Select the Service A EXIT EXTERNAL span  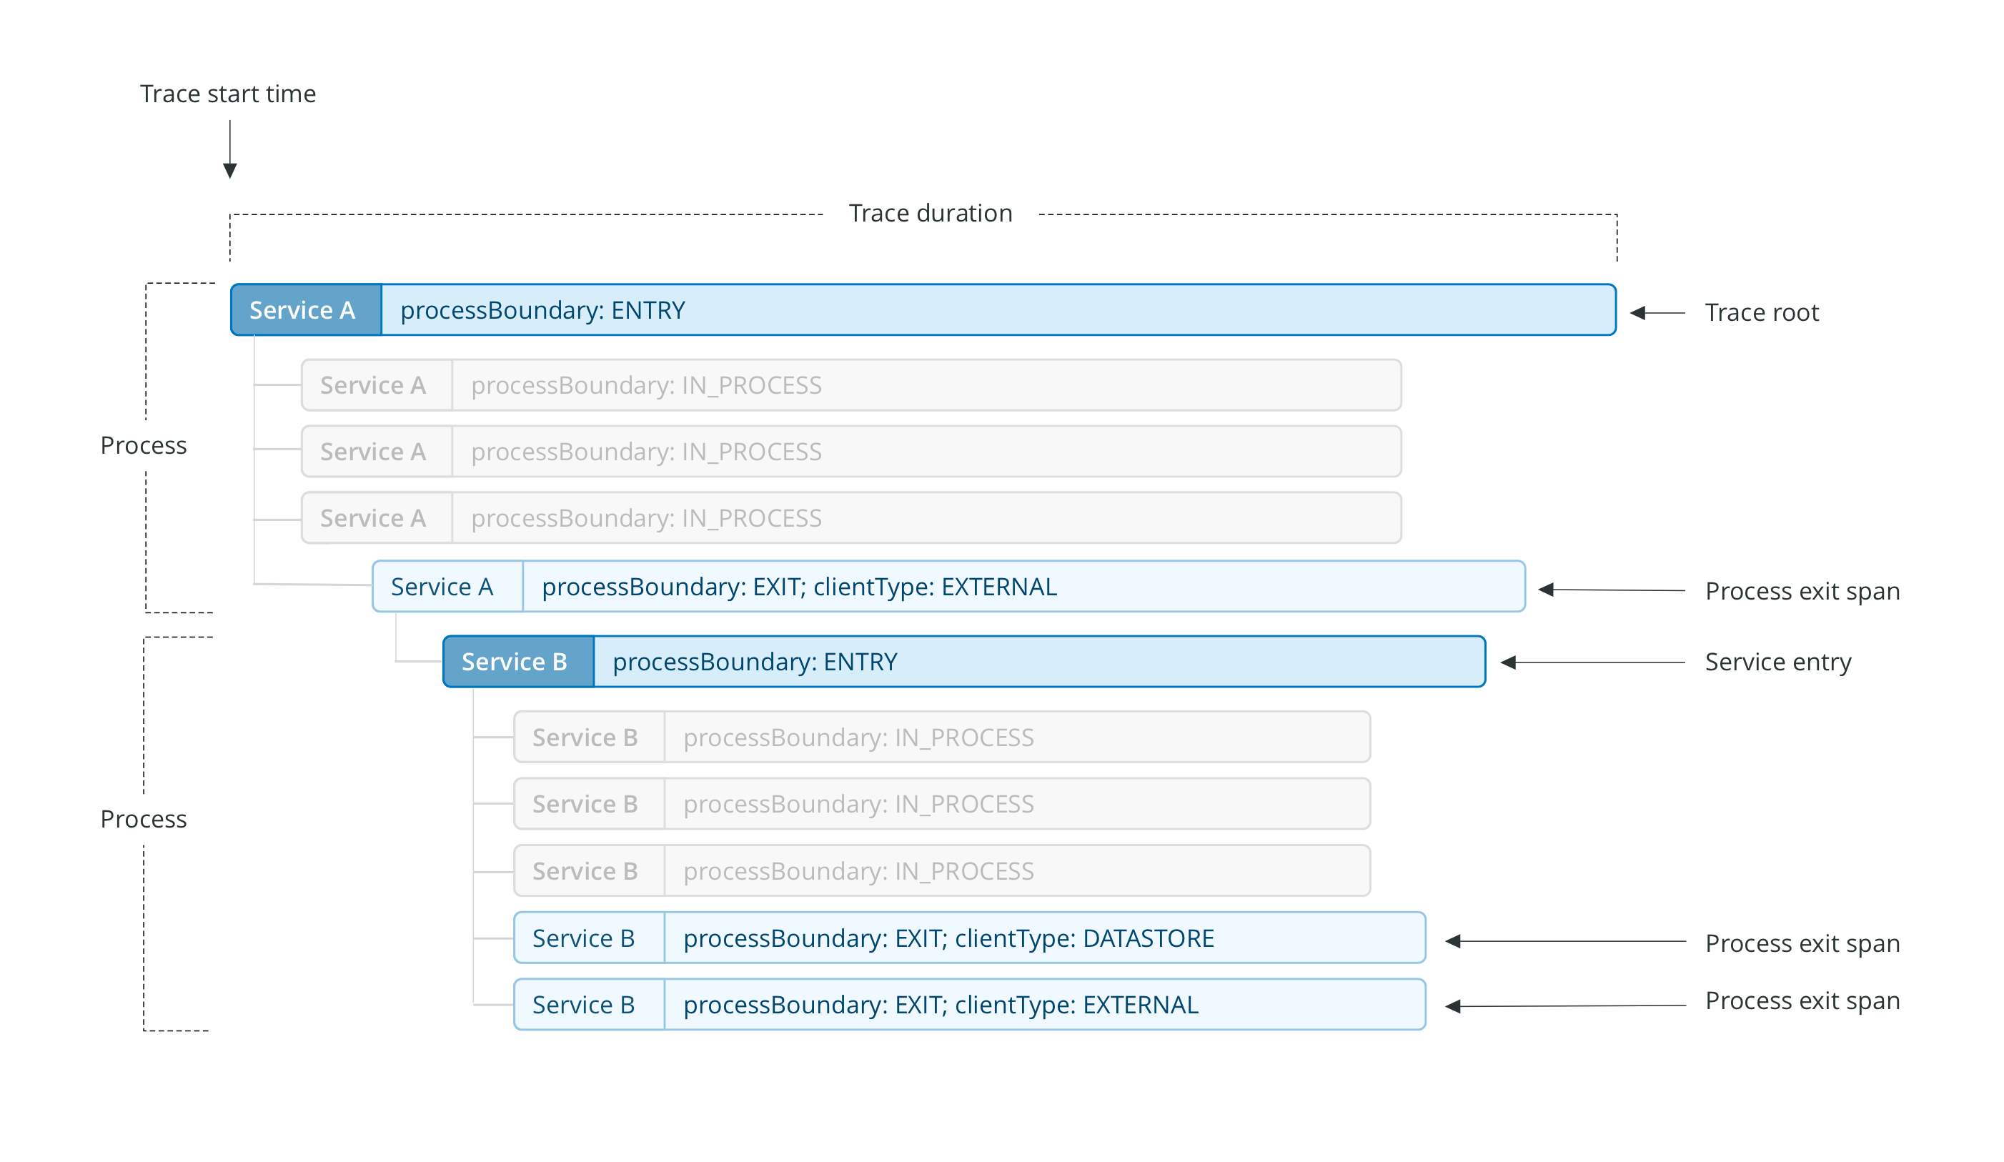click(x=948, y=587)
